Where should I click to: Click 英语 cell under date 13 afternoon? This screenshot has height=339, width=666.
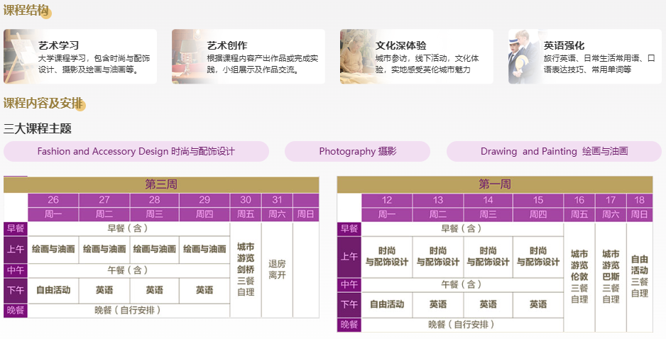point(438,305)
